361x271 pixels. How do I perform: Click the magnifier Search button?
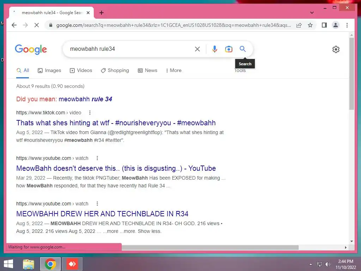243,49
